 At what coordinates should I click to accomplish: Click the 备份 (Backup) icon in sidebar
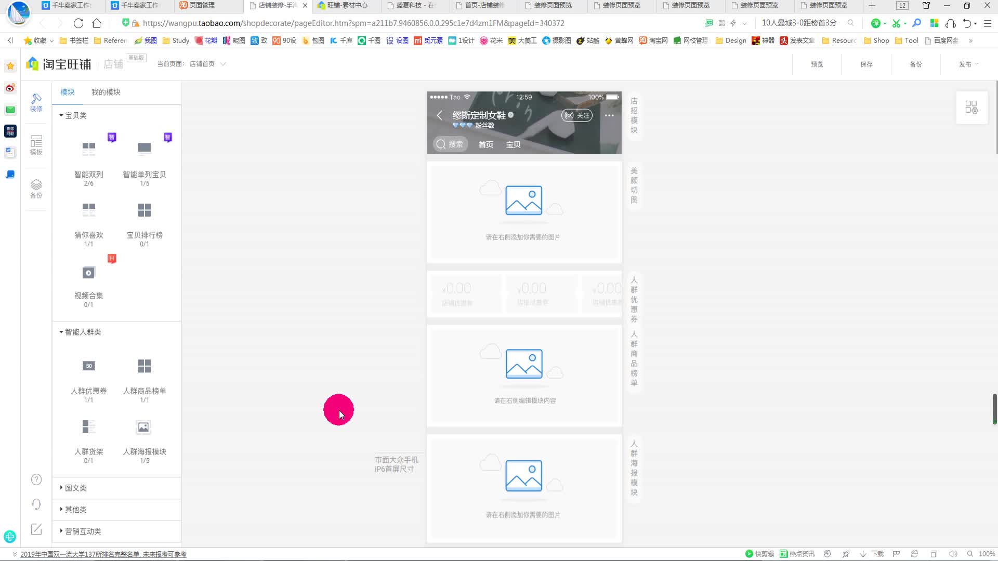pyautogui.click(x=36, y=188)
